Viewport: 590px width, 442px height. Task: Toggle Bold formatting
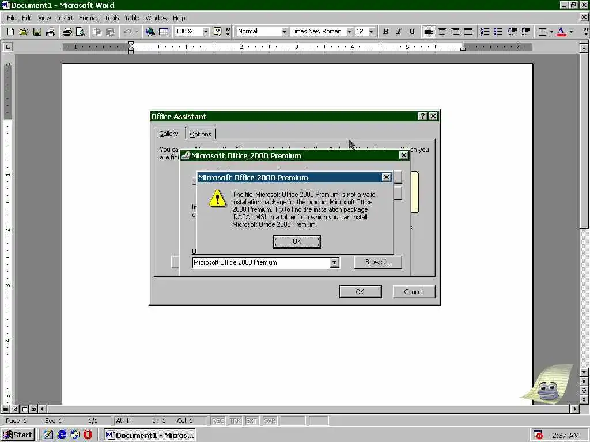tap(385, 32)
